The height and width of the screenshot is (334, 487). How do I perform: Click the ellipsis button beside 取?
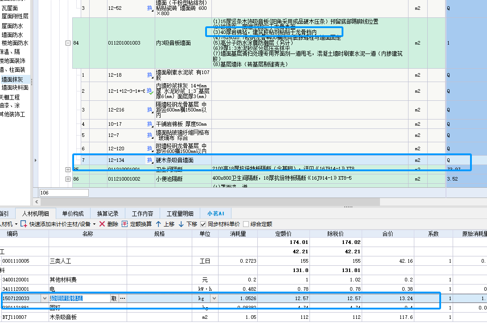pos(123,298)
